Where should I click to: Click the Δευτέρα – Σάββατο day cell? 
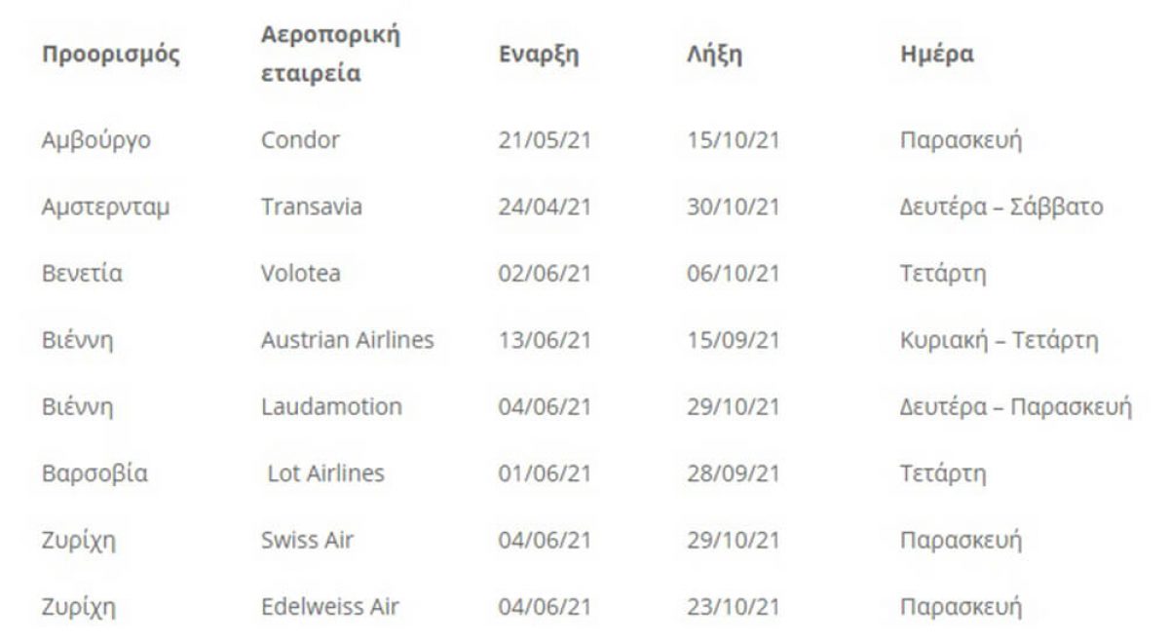click(x=1000, y=207)
